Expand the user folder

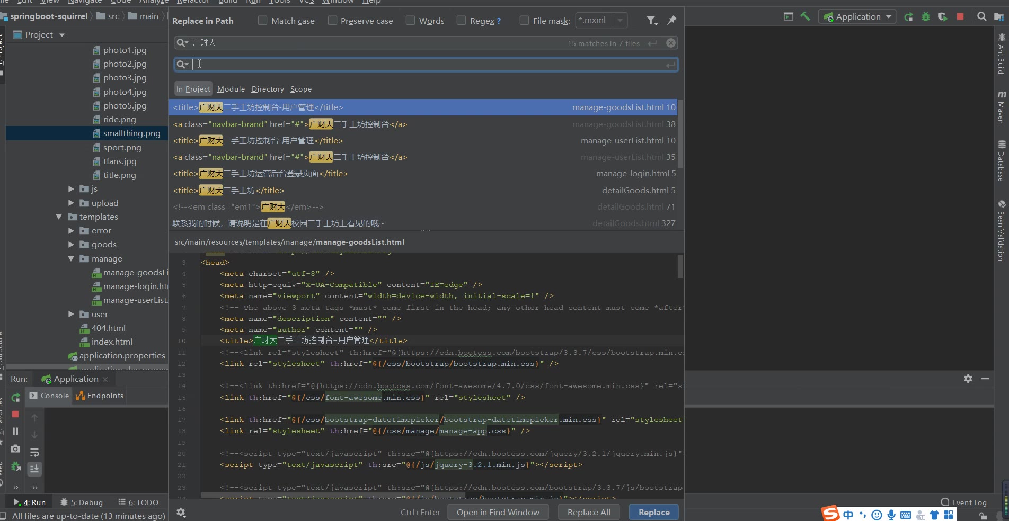tap(72, 314)
